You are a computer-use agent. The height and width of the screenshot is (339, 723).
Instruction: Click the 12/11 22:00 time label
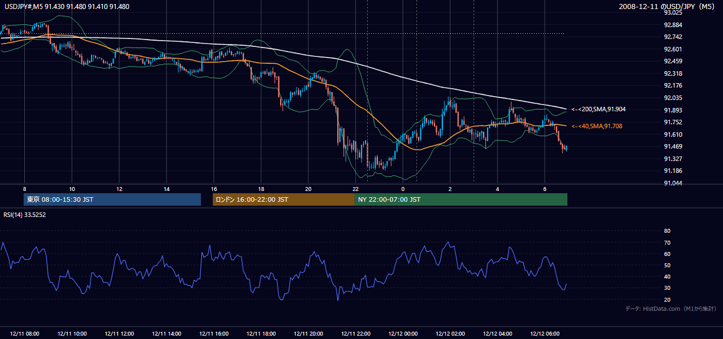pos(356,333)
